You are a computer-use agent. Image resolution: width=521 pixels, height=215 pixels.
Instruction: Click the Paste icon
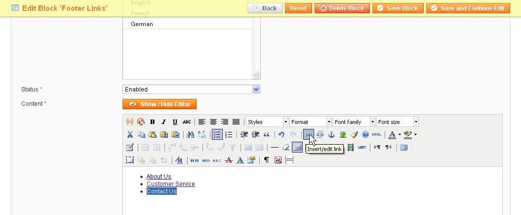[153, 134]
